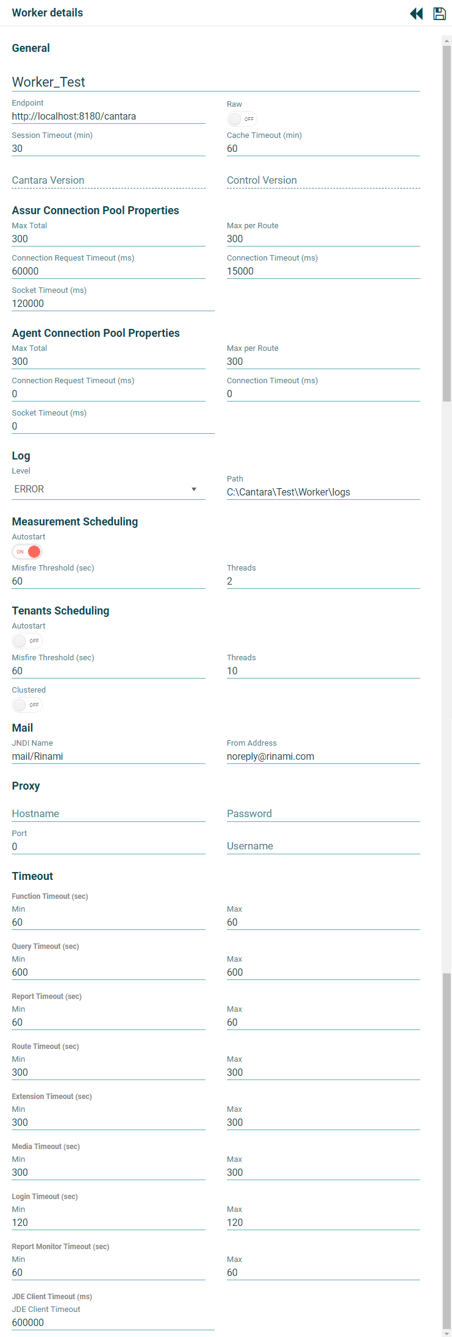Viewport: 452px width, 1337px height.
Task: Turn on the Clustered switch
Action: (x=27, y=705)
